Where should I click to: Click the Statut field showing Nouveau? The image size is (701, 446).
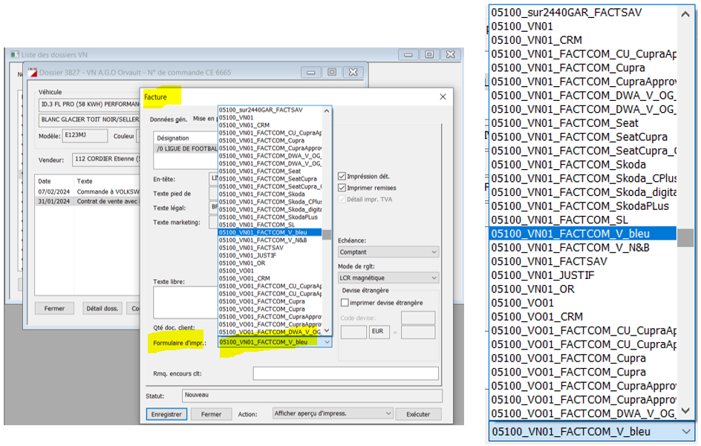[x=312, y=396]
